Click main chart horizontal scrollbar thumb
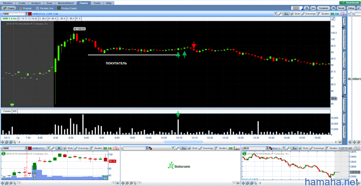This screenshot has height=186, width=361. 183,142
